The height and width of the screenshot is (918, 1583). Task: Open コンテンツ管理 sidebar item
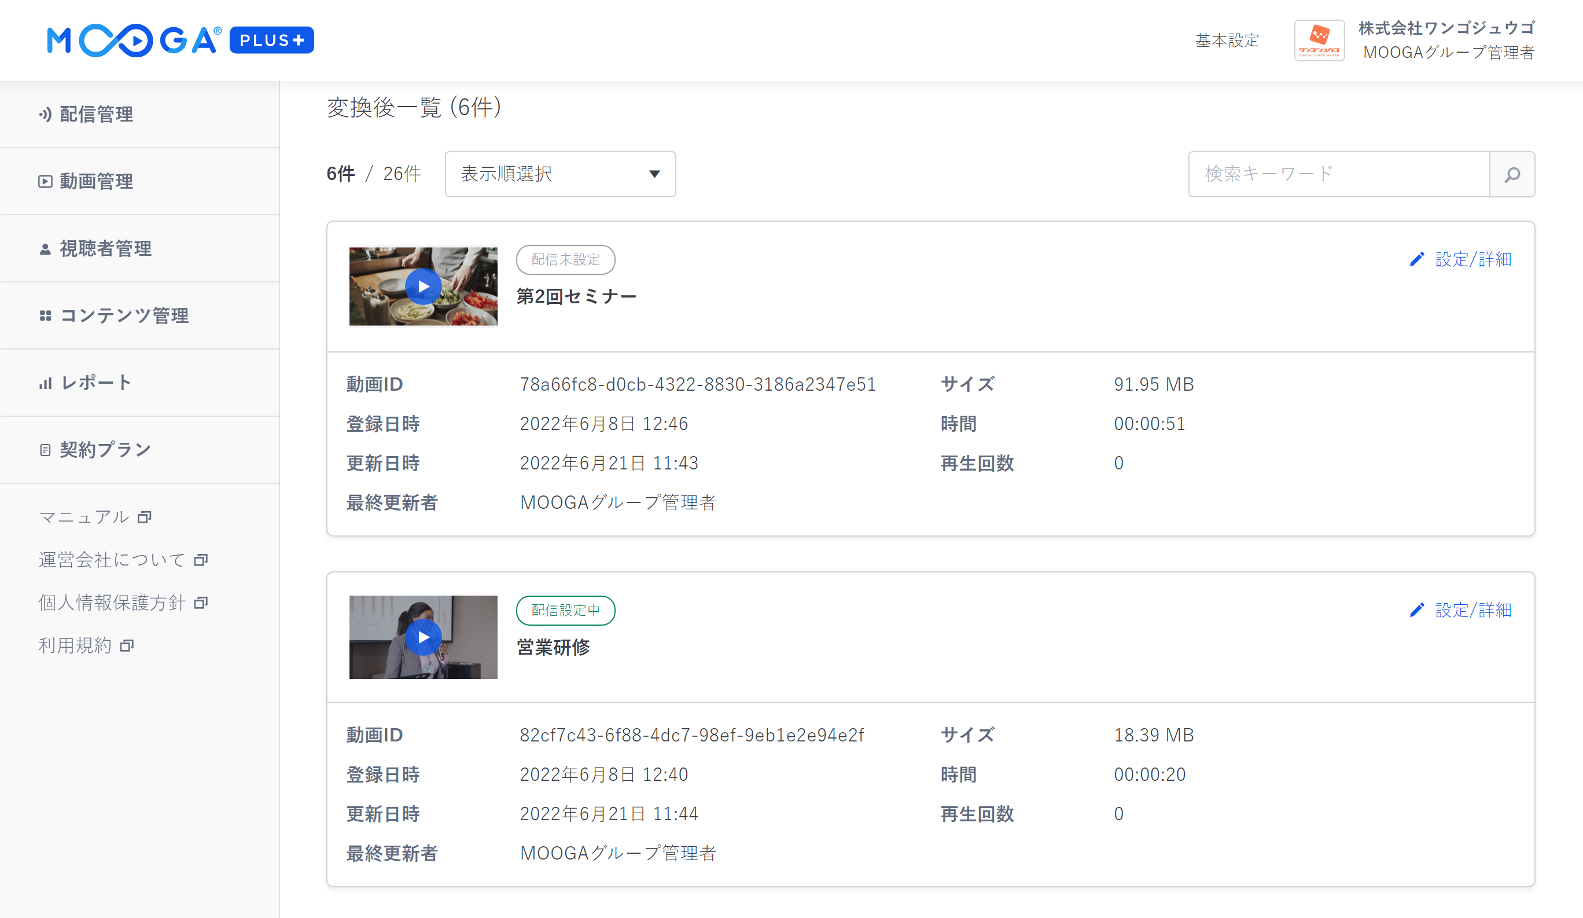coord(123,315)
